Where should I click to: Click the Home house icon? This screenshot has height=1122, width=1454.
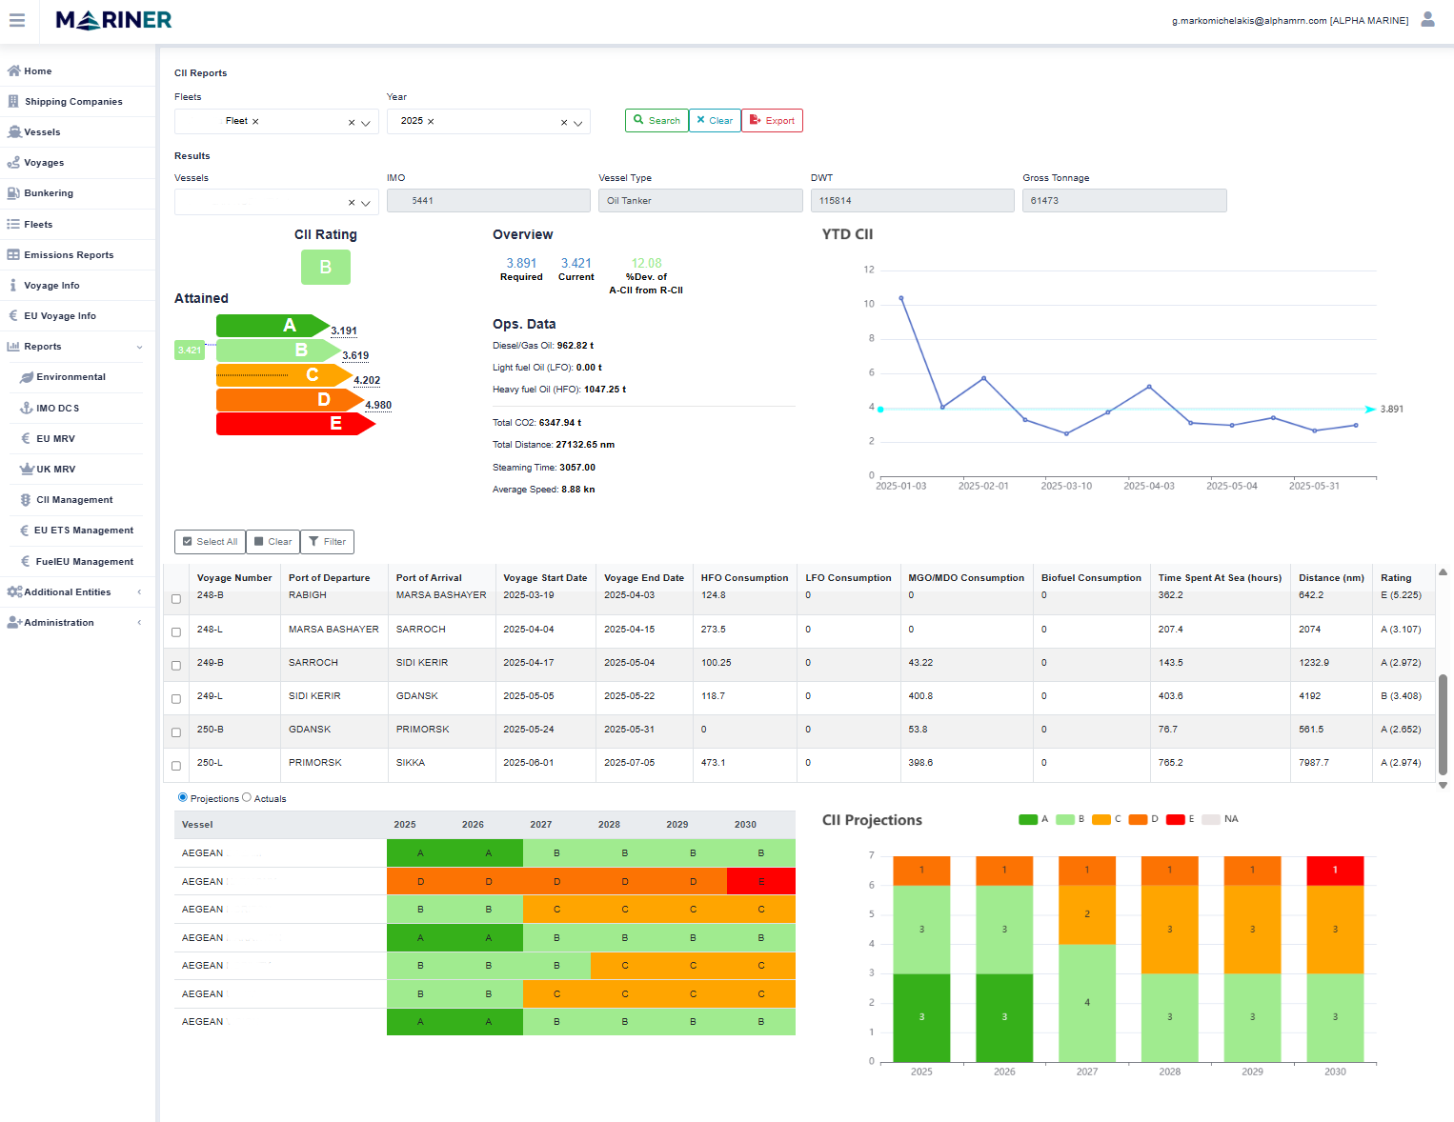13,71
